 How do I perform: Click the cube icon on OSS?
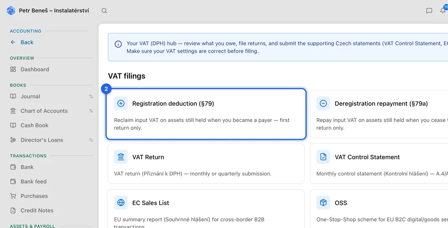[x=323, y=203]
